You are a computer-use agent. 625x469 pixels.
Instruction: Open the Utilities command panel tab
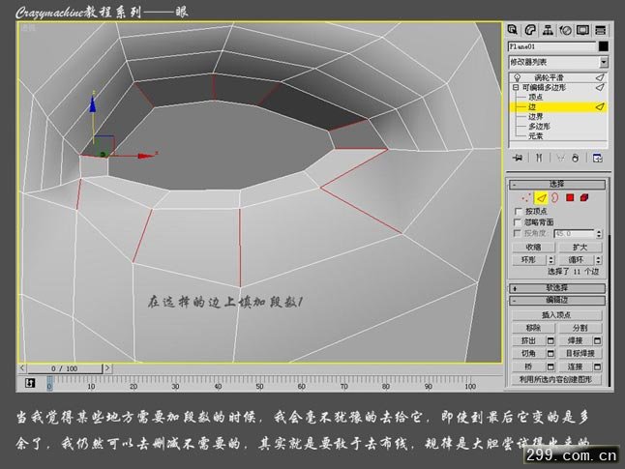tap(600, 30)
